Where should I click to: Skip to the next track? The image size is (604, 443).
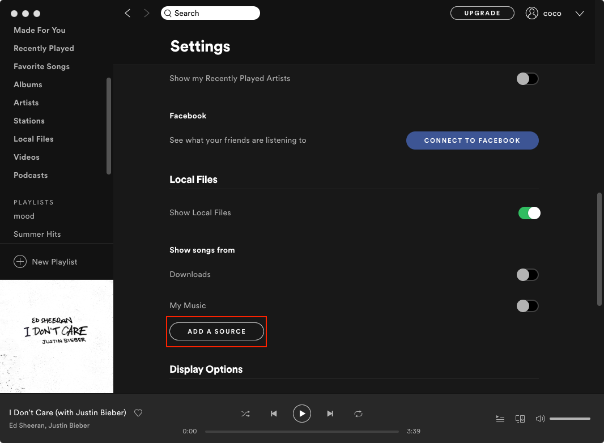pos(330,414)
